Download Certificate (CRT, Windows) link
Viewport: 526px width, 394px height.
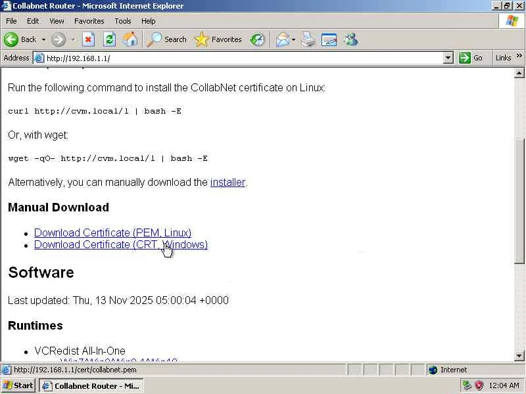pos(121,244)
